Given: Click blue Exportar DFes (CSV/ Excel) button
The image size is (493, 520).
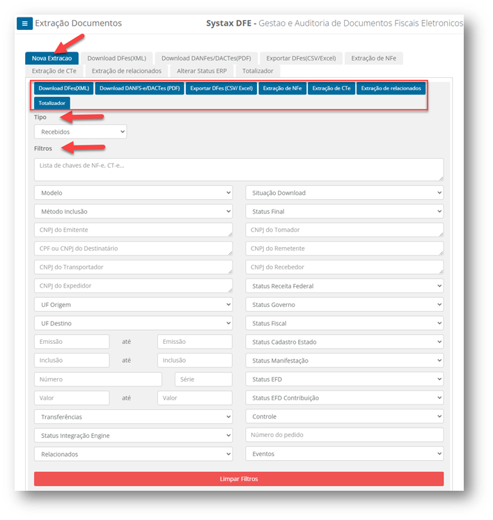Looking at the screenshot, I should pyautogui.click(x=221, y=88).
